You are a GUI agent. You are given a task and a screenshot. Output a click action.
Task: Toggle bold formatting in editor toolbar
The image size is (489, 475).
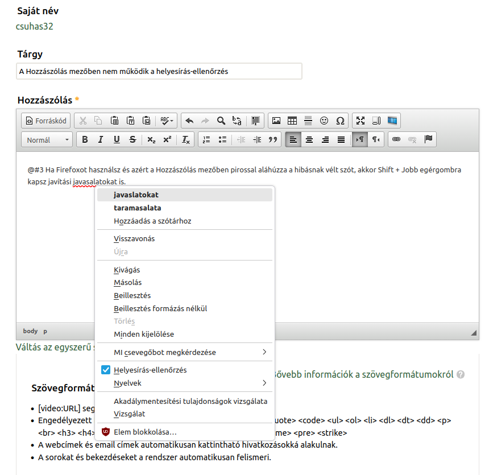(x=85, y=139)
